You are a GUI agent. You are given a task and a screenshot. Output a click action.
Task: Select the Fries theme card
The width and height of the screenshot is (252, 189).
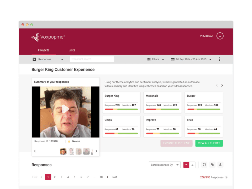coord(204,126)
